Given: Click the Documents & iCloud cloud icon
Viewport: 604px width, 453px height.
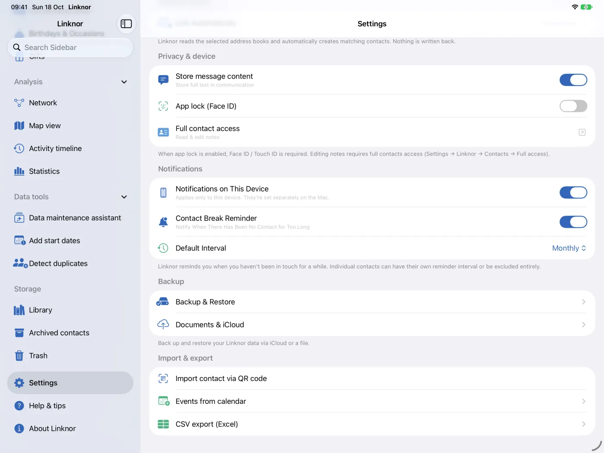Looking at the screenshot, I should pyautogui.click(x=163, y=325).
